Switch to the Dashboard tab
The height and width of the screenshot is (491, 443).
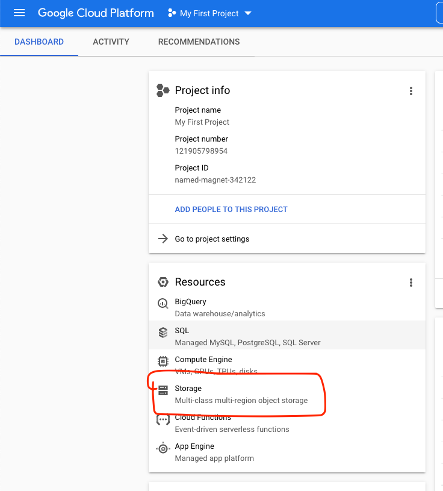pos(39,42)
